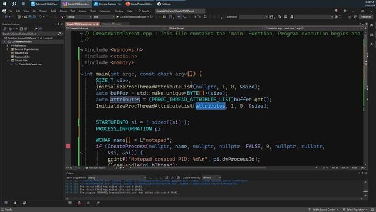The image size is (376, 212).
Task: Collapse the #include block fold chevron
Action: [82, 49]
